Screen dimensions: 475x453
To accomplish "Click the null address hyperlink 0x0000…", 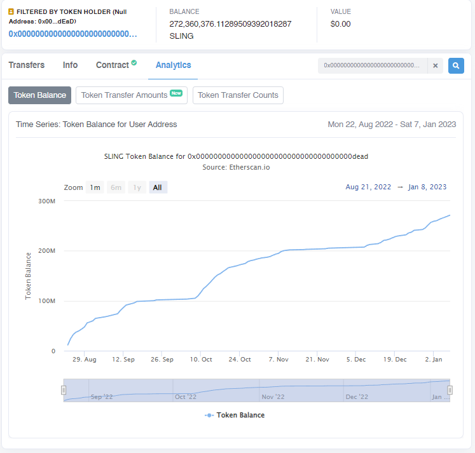I will click(x=72, y=34).
